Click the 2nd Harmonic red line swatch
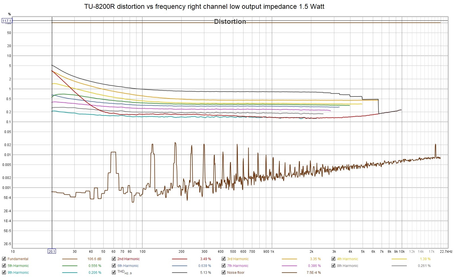The height and width of the screenshot is (278, 454). [180, 259]
